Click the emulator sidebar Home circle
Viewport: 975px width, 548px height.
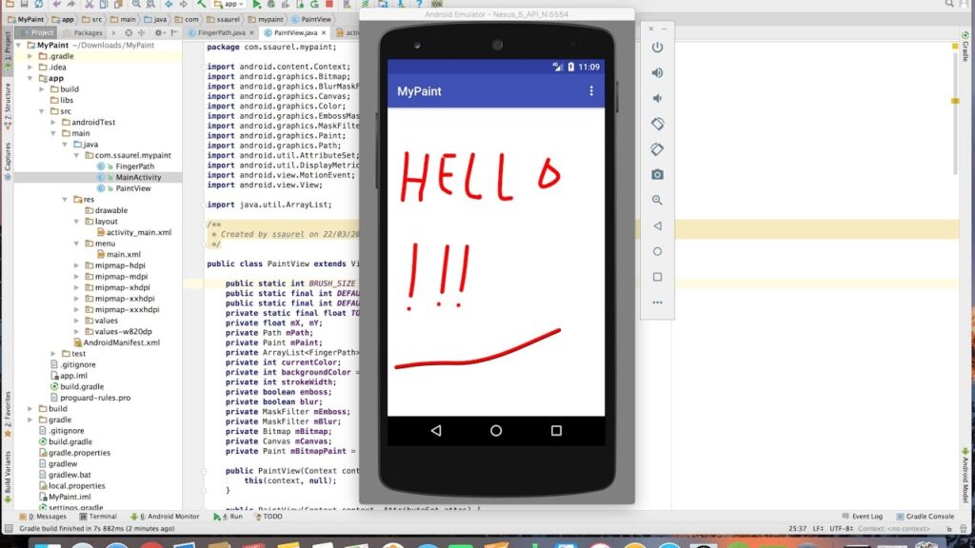(657, 251)
